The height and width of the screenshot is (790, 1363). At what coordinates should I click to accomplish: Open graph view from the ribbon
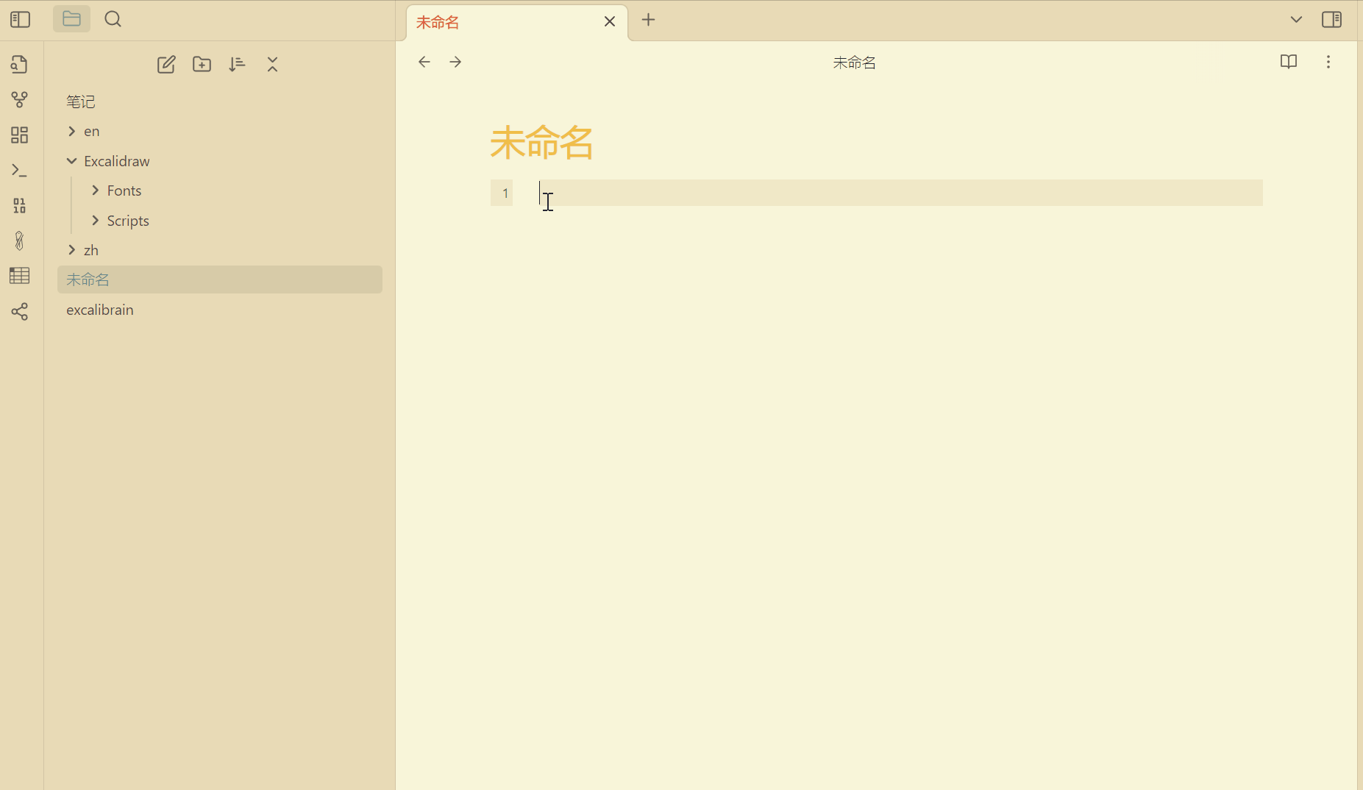(20, 99)
